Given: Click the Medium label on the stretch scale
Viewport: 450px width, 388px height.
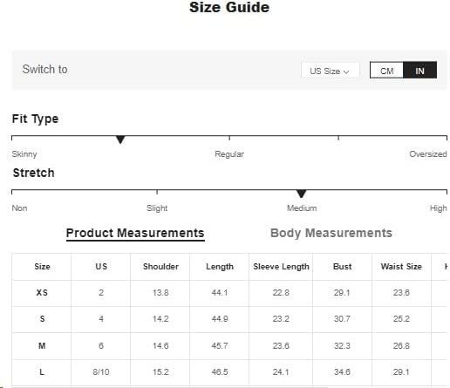Looking at the screenshot, I should (x=302, y=208).
